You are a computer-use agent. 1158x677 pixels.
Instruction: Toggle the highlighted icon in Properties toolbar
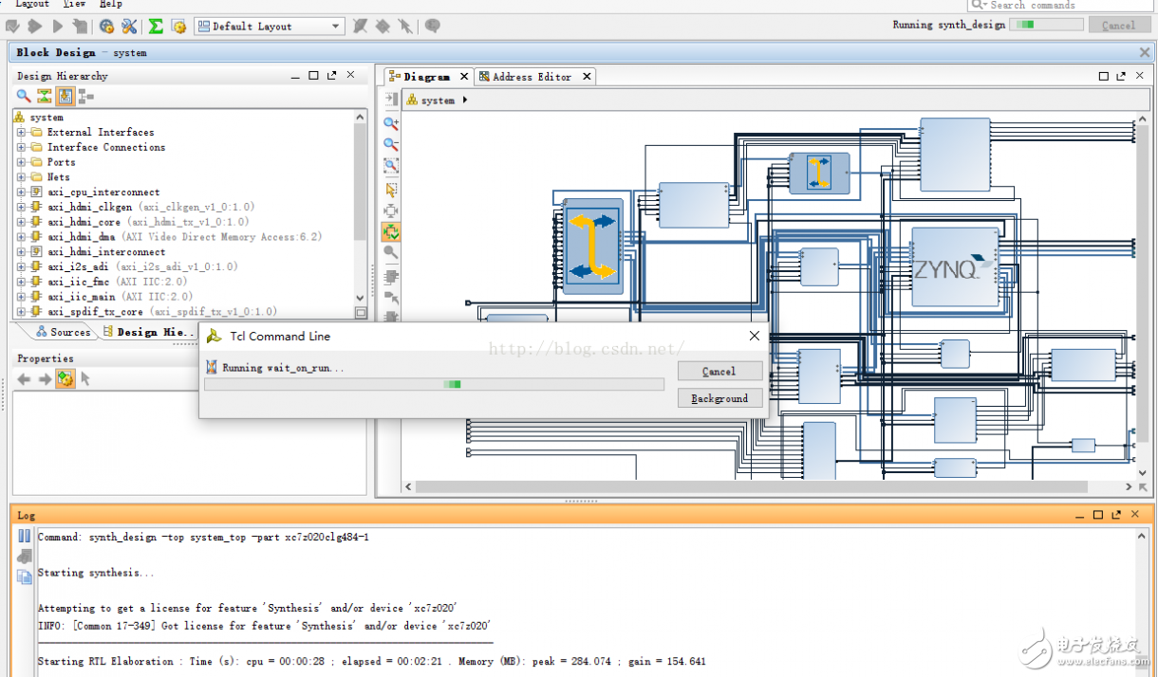coord(65,379)
